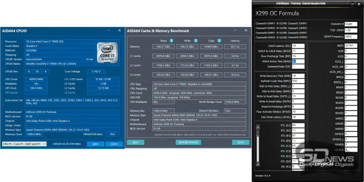Click the DRAM Frequency field
Image resolution: width=364 pixels, height=182 pixels.
click(x=351, y=37)
